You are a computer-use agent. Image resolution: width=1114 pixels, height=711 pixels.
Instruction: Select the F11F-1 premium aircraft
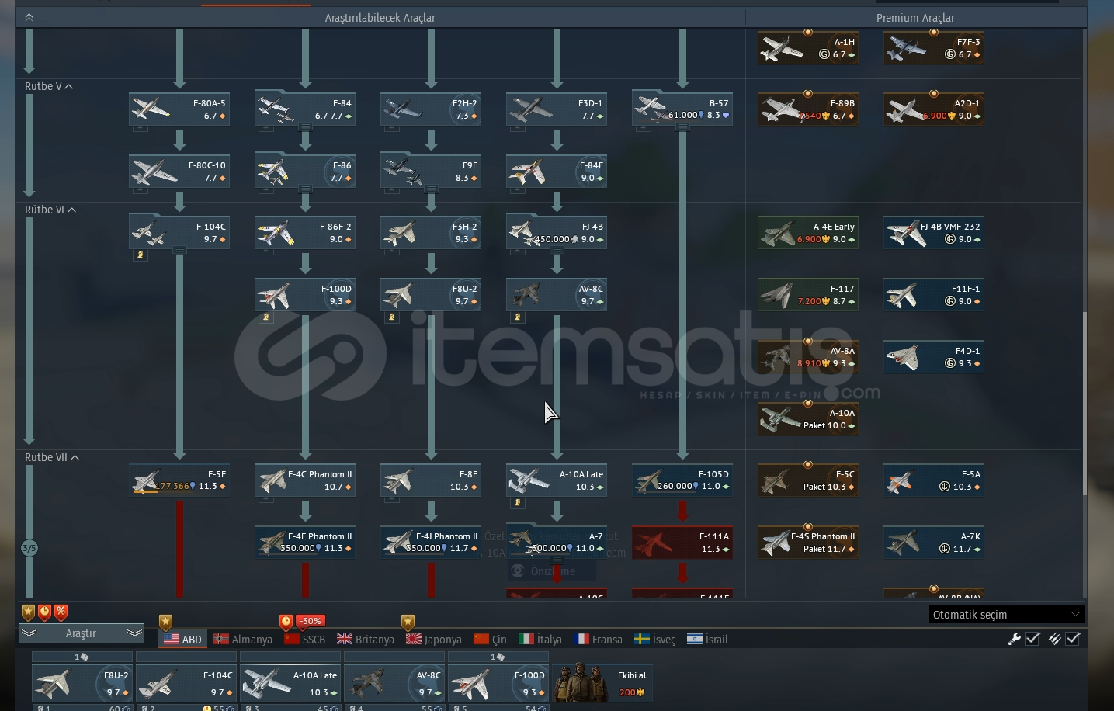coord(934,295)
